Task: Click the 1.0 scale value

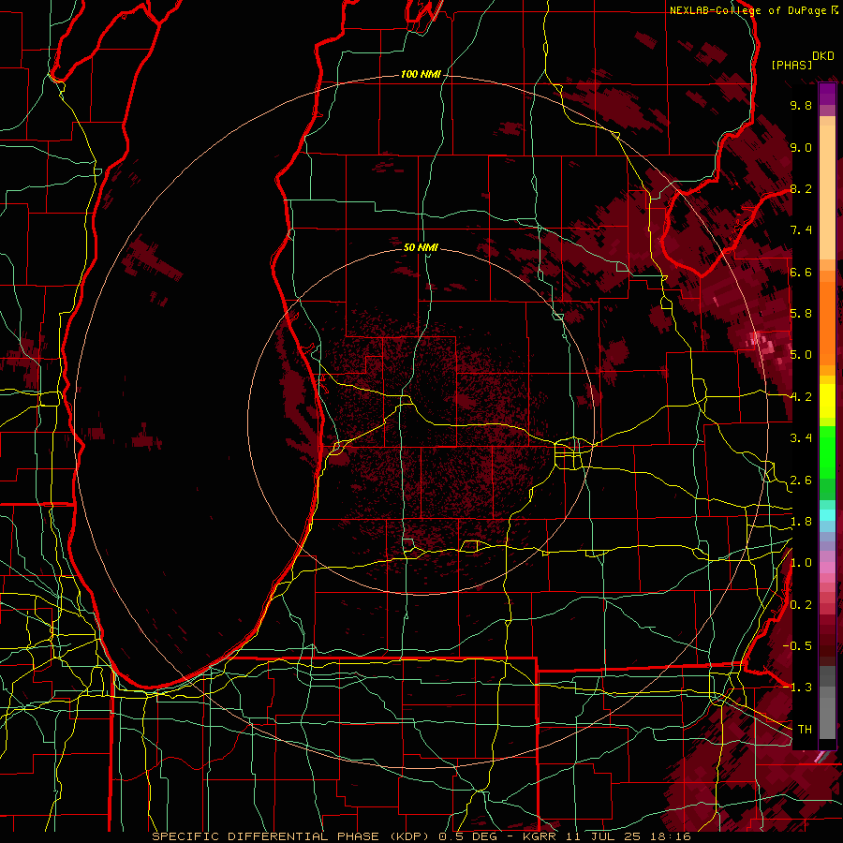Action: [x=801, y=563]
